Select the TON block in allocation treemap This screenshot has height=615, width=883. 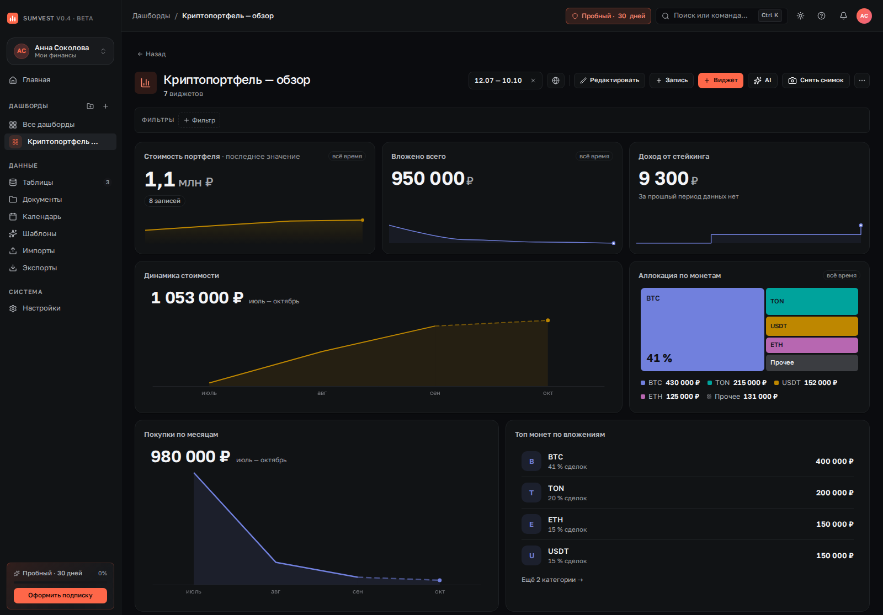(812, 302)
